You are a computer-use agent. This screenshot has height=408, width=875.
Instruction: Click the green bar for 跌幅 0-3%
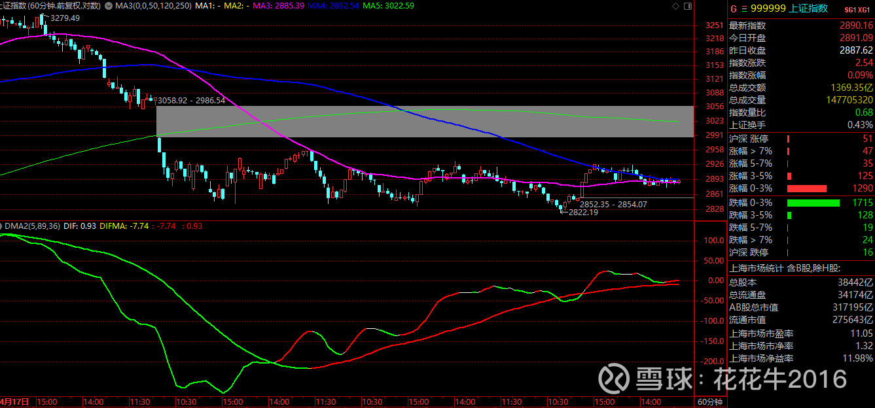pyautogui.click(x=813, y=203)
